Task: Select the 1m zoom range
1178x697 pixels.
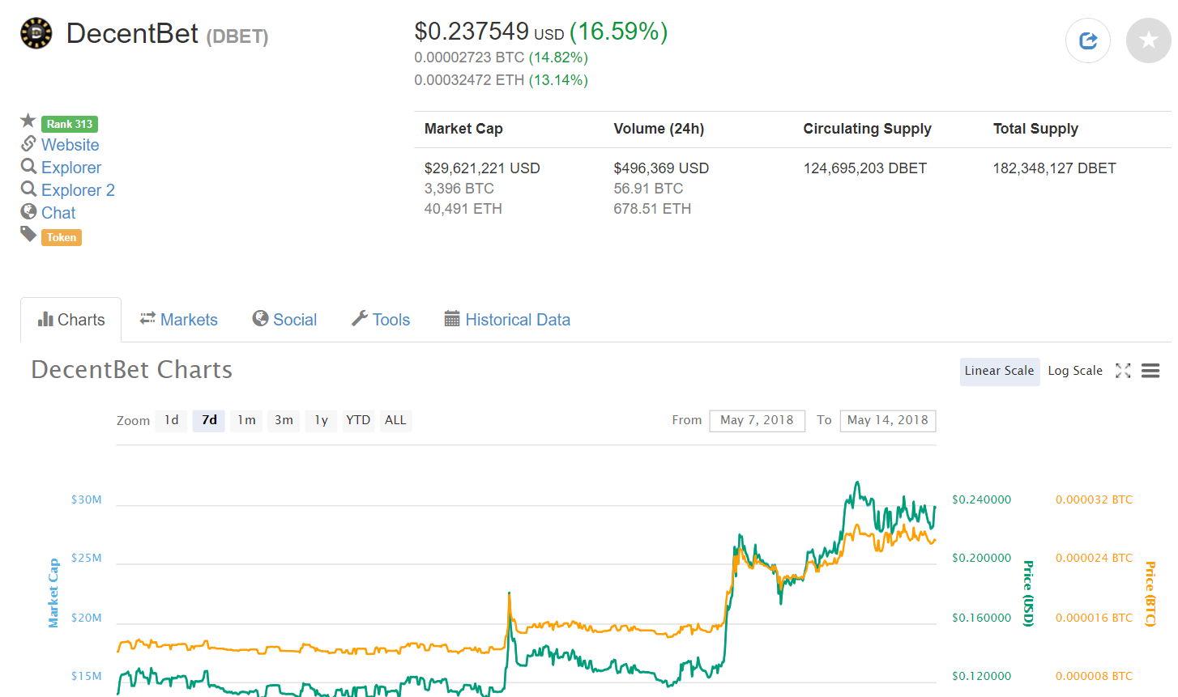Action: click(246, 420)
